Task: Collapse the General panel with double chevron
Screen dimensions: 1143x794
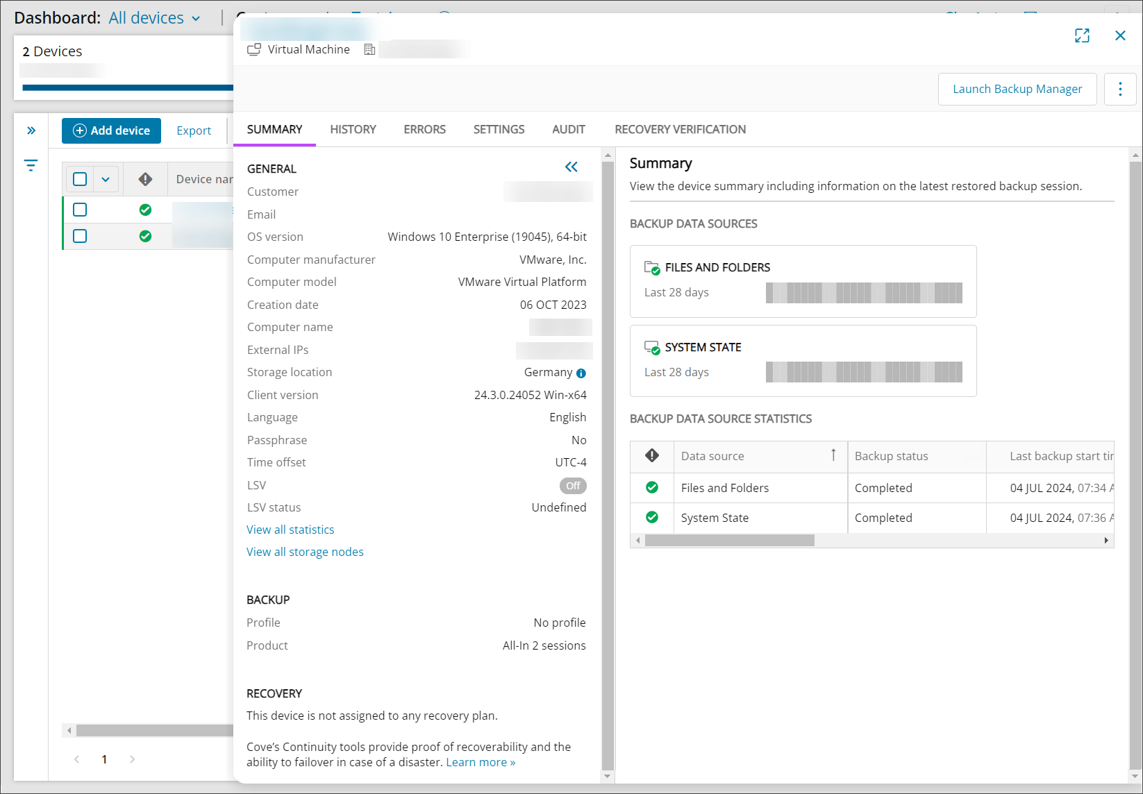Action: click(571, 167)
